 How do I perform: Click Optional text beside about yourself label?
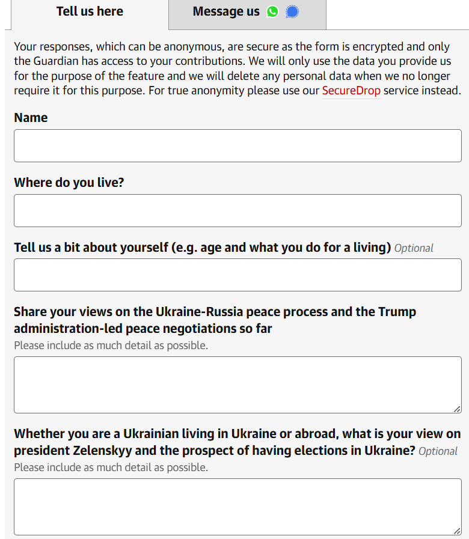pos(414,248)
